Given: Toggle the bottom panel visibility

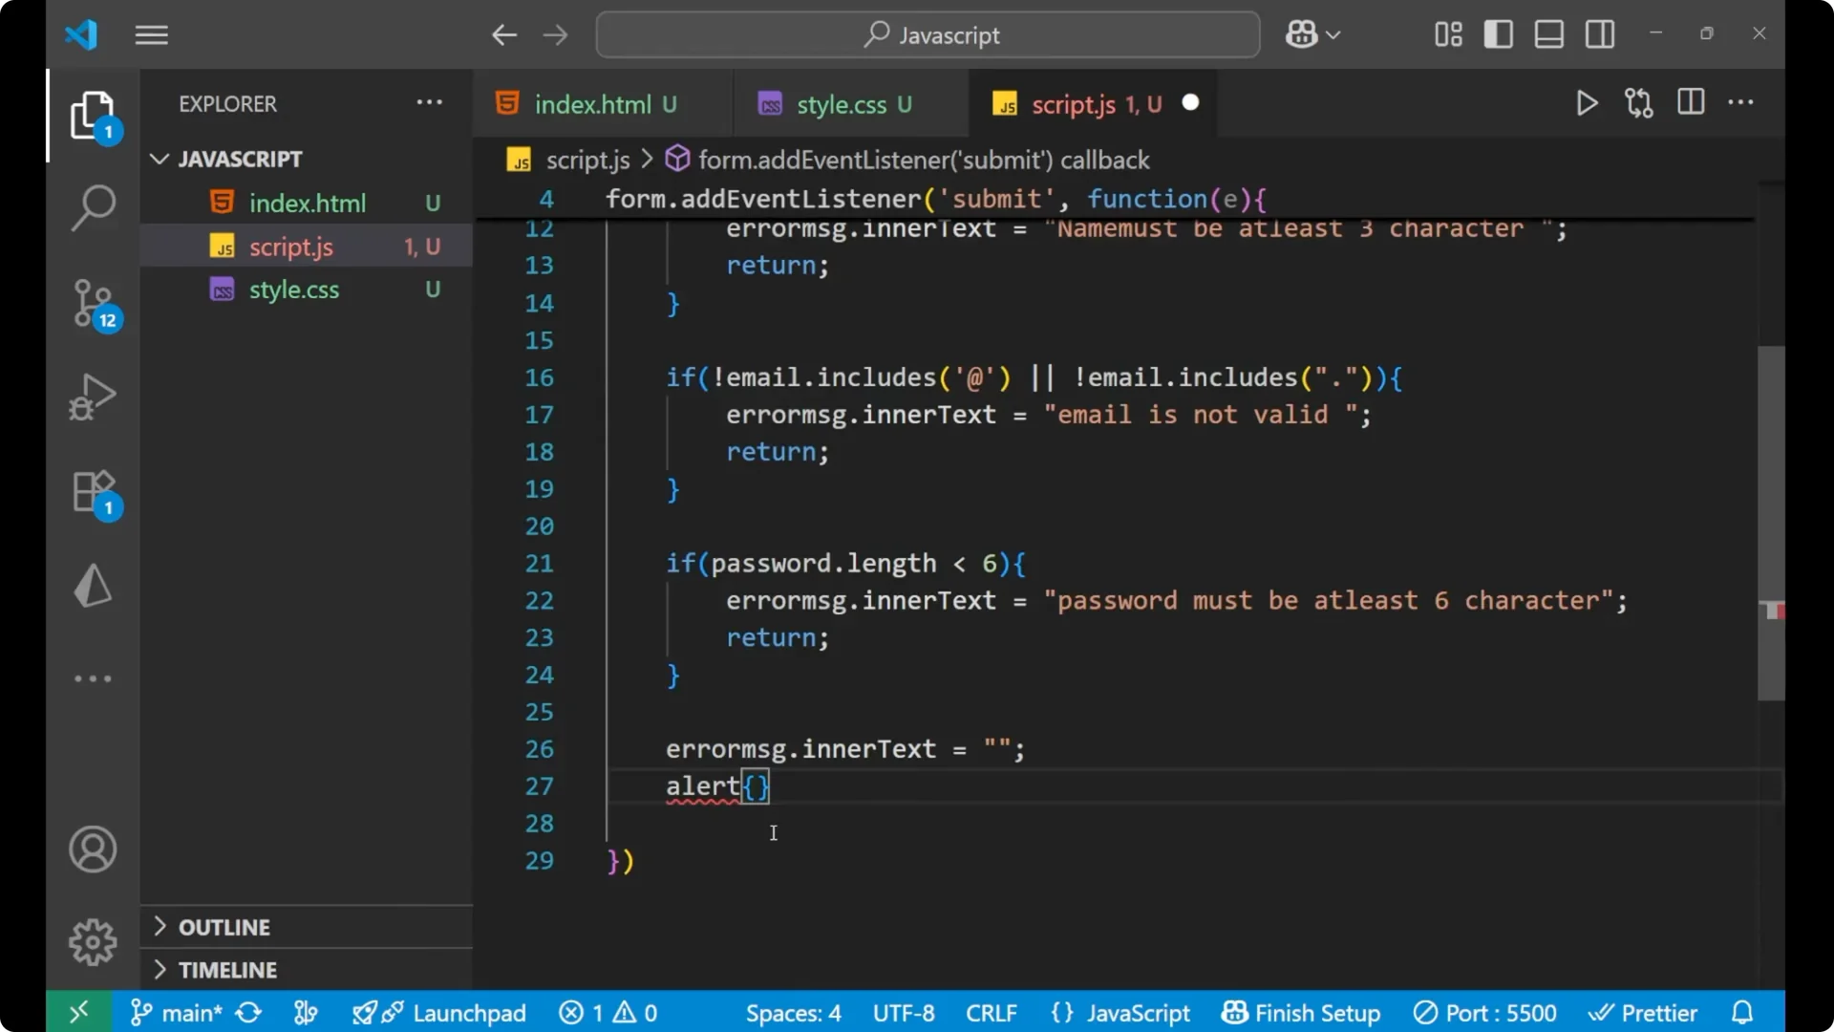Looking at the screenshot, I should pyautogui.click(x=1548, y=33).
